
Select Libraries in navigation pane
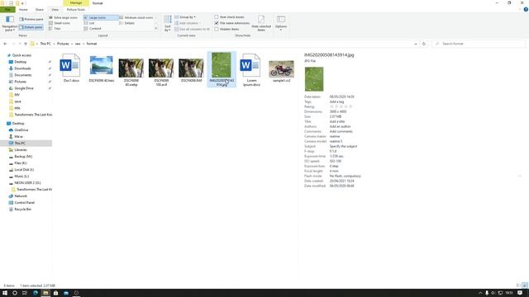click(x=20, y=150)
